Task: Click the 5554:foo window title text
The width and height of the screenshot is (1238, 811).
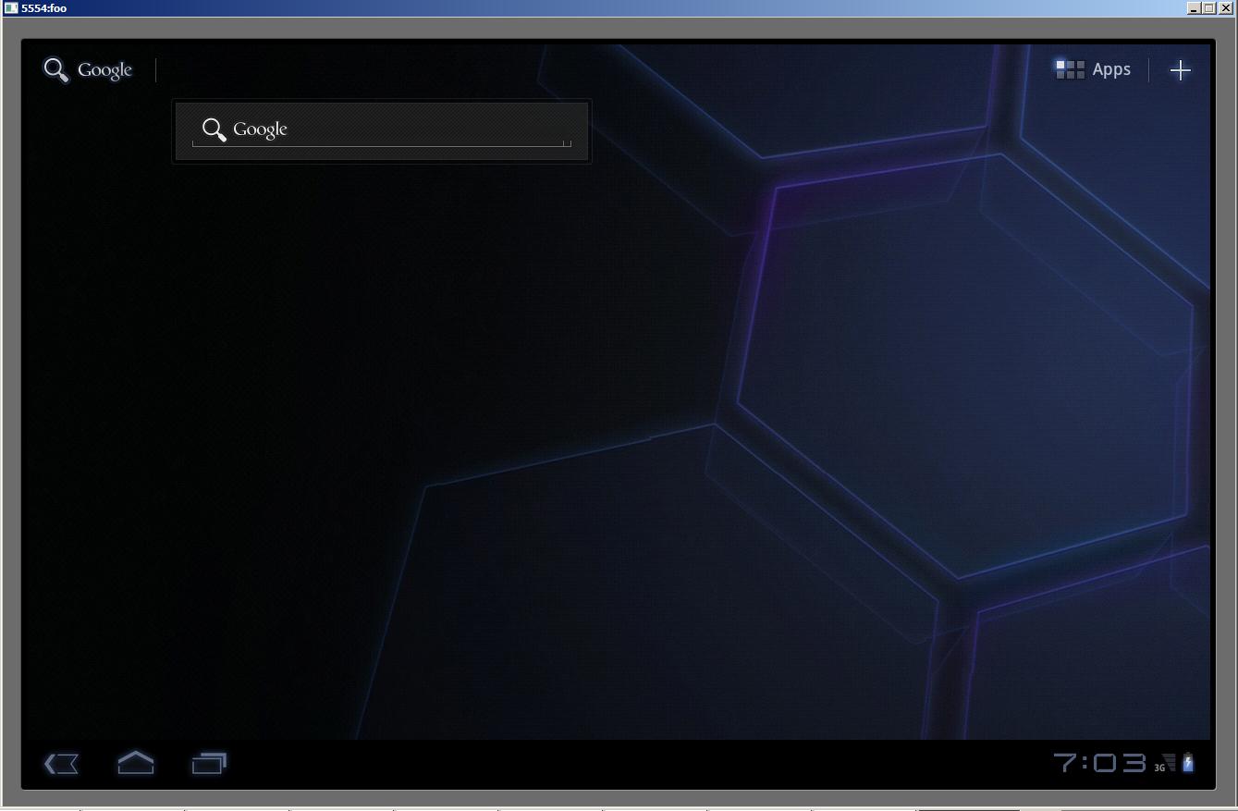Action: (44, 8)
